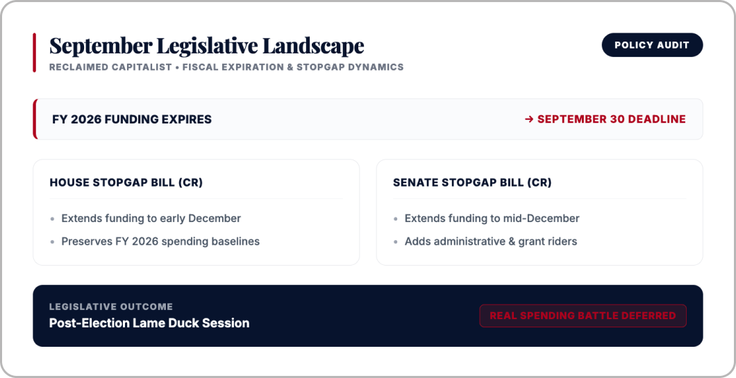Click the arrow before SEPTEMBER 30 DEADLINE
Image resolution: width=736 pixels, height=378 pixels.
pos(529,119)
